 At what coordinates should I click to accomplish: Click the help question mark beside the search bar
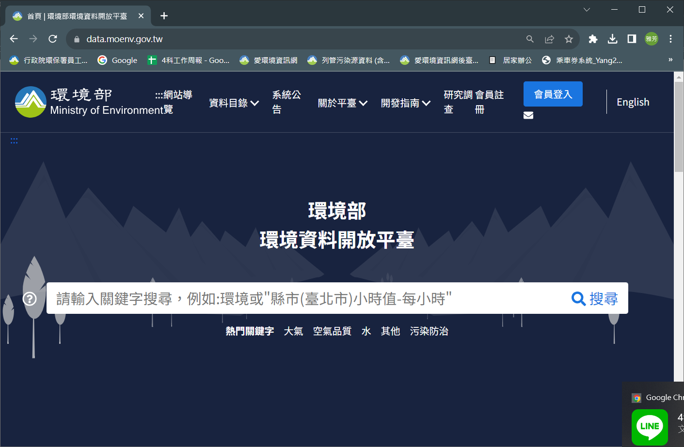pyautogui.click(x=30, y=299)
